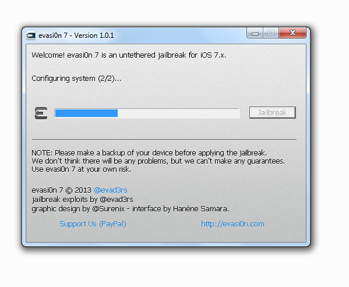Click the evasi0n 7 - Version 1.0.1 title text
Screen dimensions: 349x287
coord(76,36)
